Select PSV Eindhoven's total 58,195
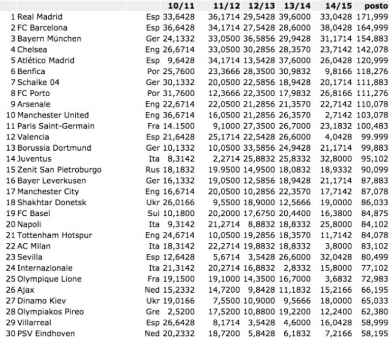 (x=375, y=333)
